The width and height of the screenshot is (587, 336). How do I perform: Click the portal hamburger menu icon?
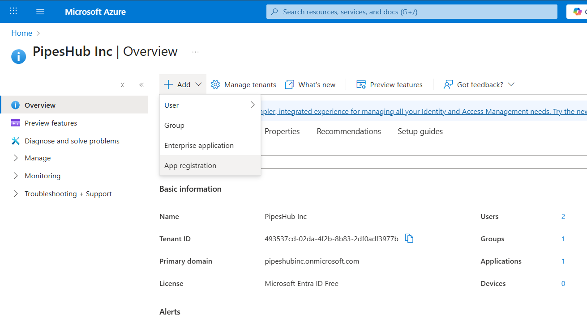click(x=40, y=11)
